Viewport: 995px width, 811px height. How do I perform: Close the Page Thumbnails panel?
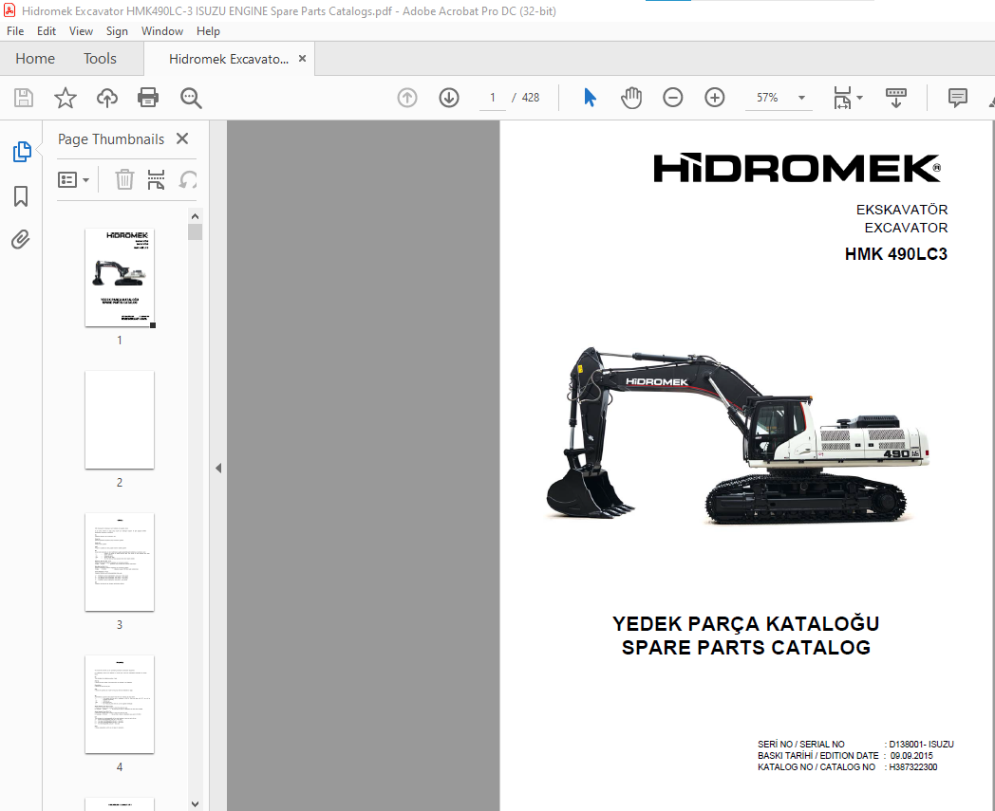pyautogui.click(x=182, y=138)
